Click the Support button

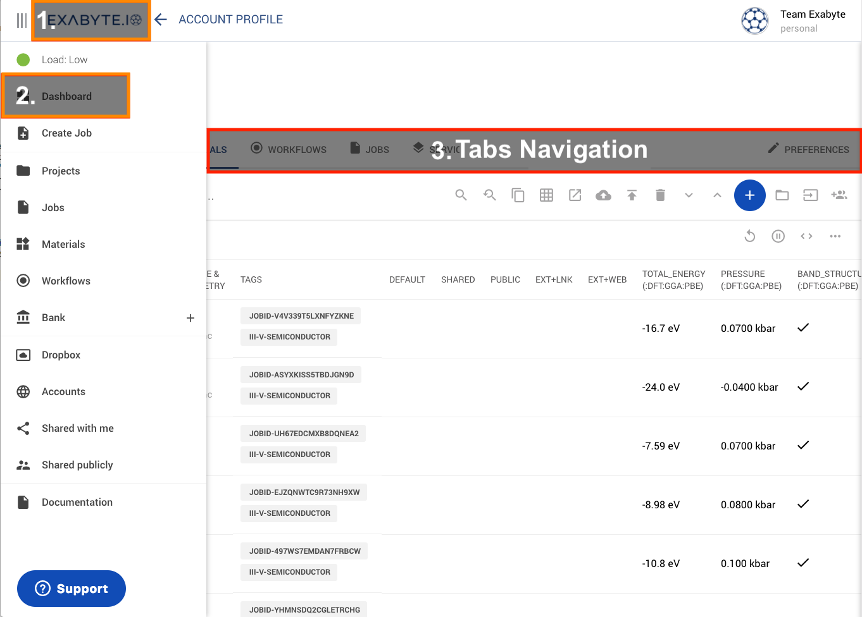pos(72,589)
